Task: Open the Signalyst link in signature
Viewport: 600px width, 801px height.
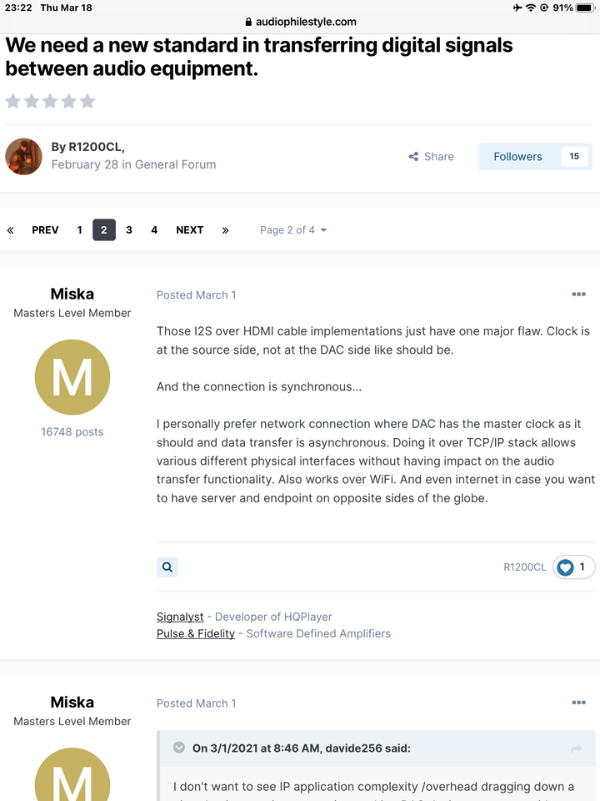Action: point(180,617)
